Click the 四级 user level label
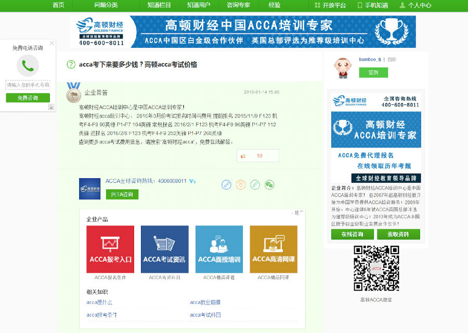The height and width of the screenshot is (333, 468). pyautogui.click(x=392, y=59)
